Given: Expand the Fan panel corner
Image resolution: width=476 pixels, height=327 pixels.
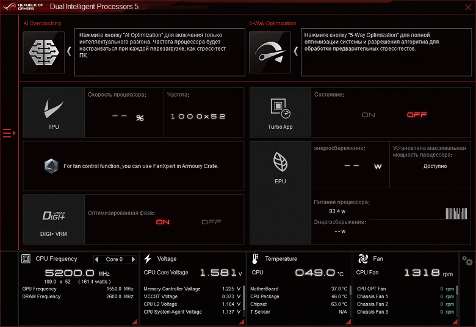Looking at the screenshot, I should tap(455, 322).
